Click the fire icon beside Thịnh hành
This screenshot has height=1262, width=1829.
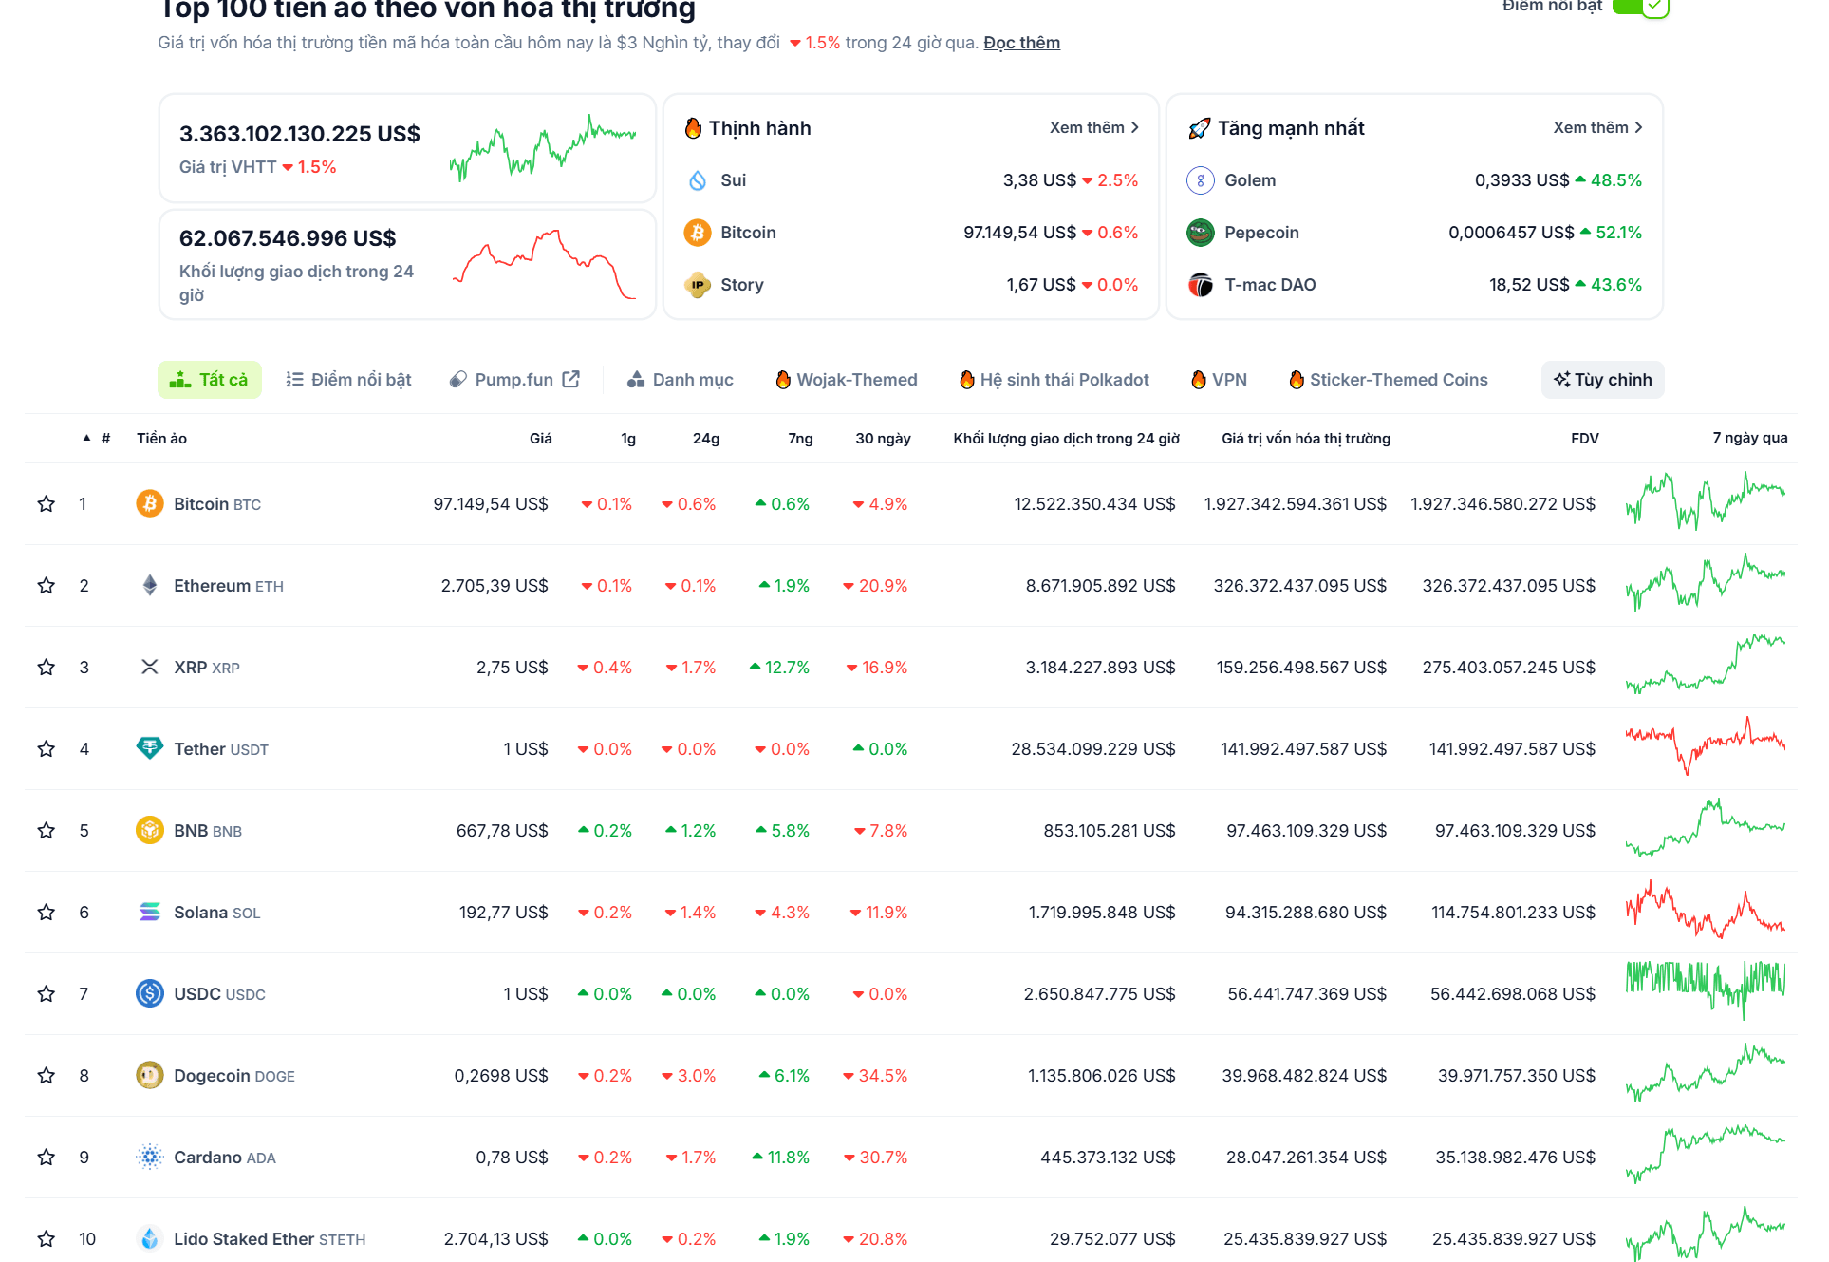(x=693, y=128)
